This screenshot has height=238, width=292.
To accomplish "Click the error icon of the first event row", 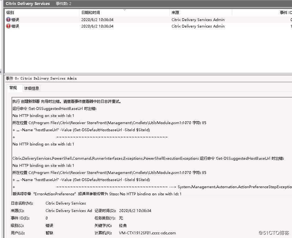I will click(8, 19).
